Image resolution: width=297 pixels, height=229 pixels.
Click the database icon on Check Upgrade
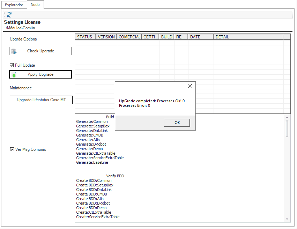pyautogui.click(x=14, y=51)
